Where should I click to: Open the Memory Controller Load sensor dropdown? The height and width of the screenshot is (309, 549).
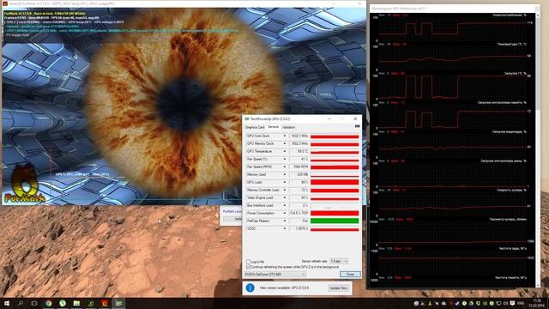coord(284,190)
